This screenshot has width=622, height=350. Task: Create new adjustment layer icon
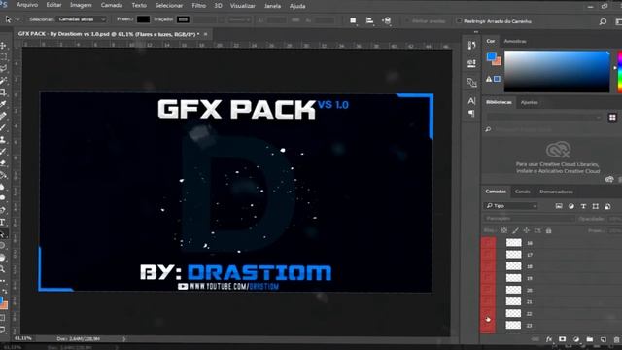point(576,339)
